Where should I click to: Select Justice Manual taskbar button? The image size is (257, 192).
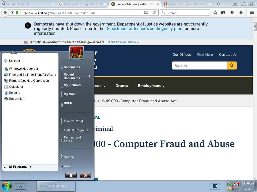pos(56,186)
